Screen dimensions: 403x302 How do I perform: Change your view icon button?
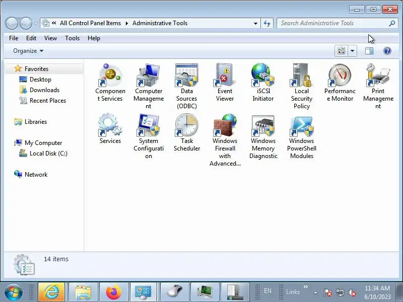342,51
